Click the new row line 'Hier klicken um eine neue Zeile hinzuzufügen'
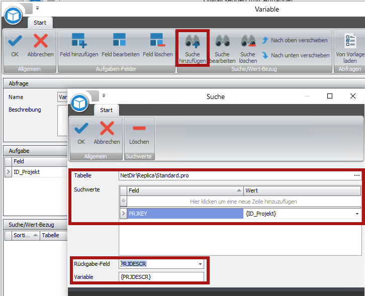The width and height of the screenshot is (365, 296). click(x=243, y=202)
